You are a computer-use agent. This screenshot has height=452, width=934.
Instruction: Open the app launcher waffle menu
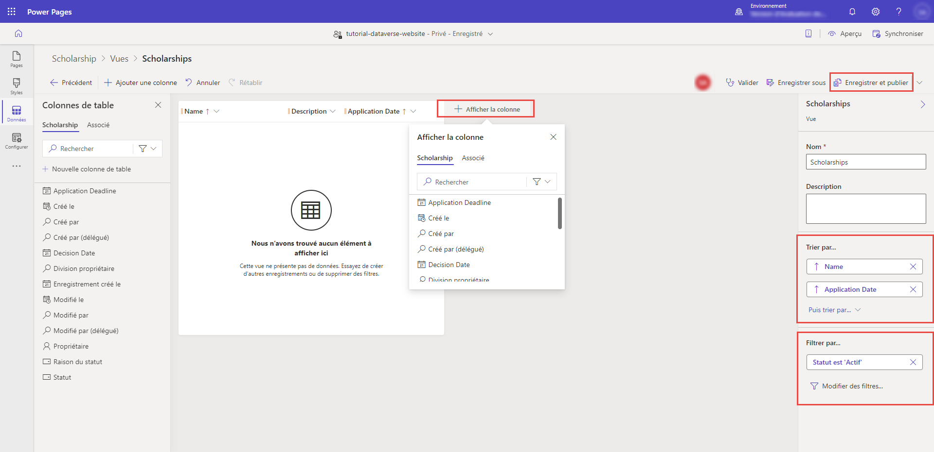12,12
